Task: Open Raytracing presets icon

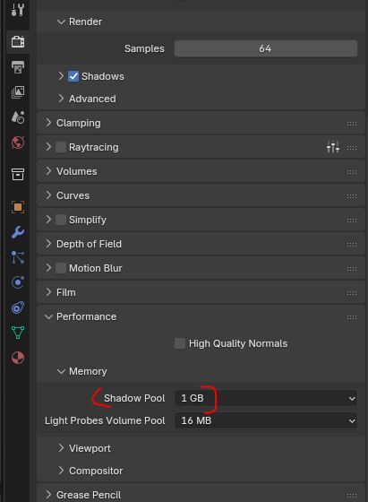Action: (x=333, y=147)
